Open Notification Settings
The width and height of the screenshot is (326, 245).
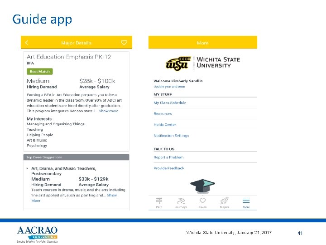[x=171, y=136]
